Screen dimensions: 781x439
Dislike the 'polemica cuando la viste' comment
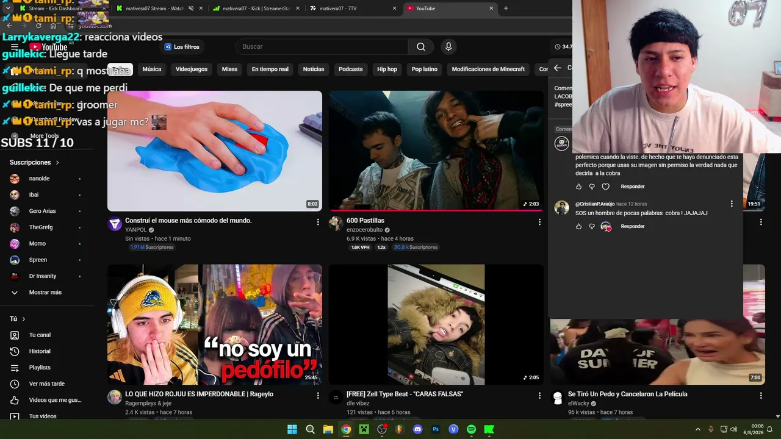pos(592,187)
